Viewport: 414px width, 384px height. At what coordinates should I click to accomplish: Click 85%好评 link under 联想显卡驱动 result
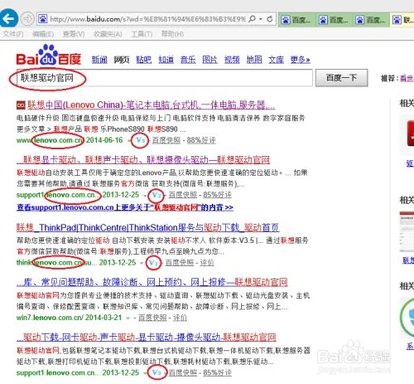[218, 195]
